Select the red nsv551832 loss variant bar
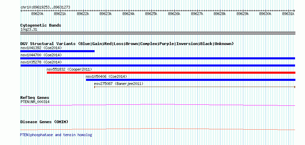 pyautogui.click(x=171, y=73)
